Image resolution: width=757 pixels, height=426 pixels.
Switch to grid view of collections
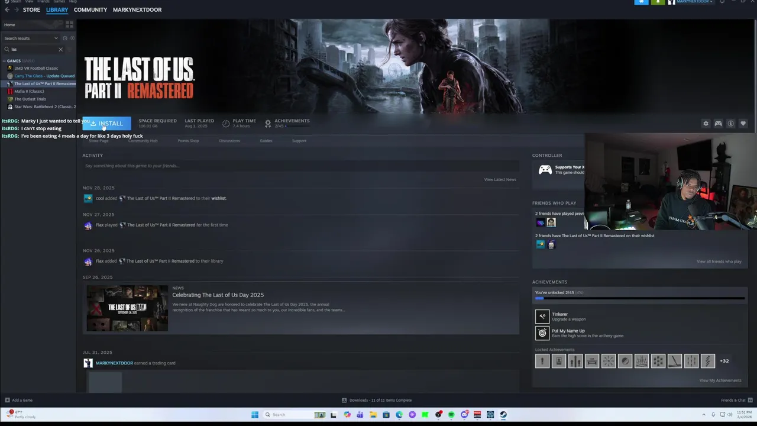click(70, 25)
